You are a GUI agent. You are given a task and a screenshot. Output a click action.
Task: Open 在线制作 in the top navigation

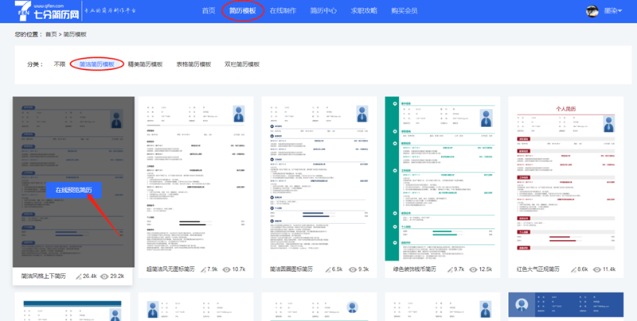283,10
